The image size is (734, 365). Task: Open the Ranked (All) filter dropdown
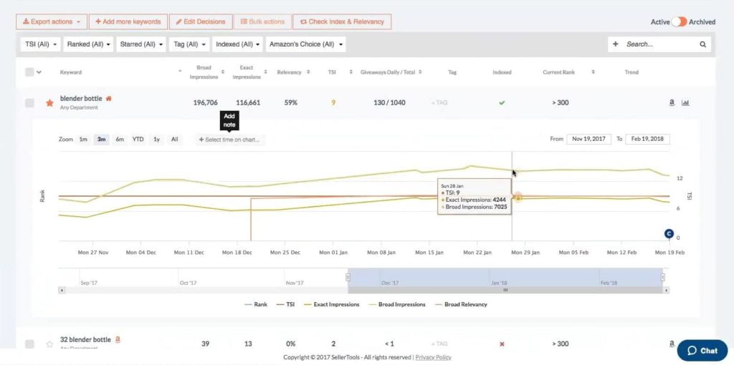[88, 44]
